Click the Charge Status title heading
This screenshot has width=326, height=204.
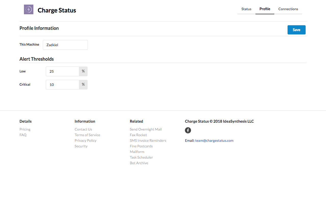click(x=57, y=10)
